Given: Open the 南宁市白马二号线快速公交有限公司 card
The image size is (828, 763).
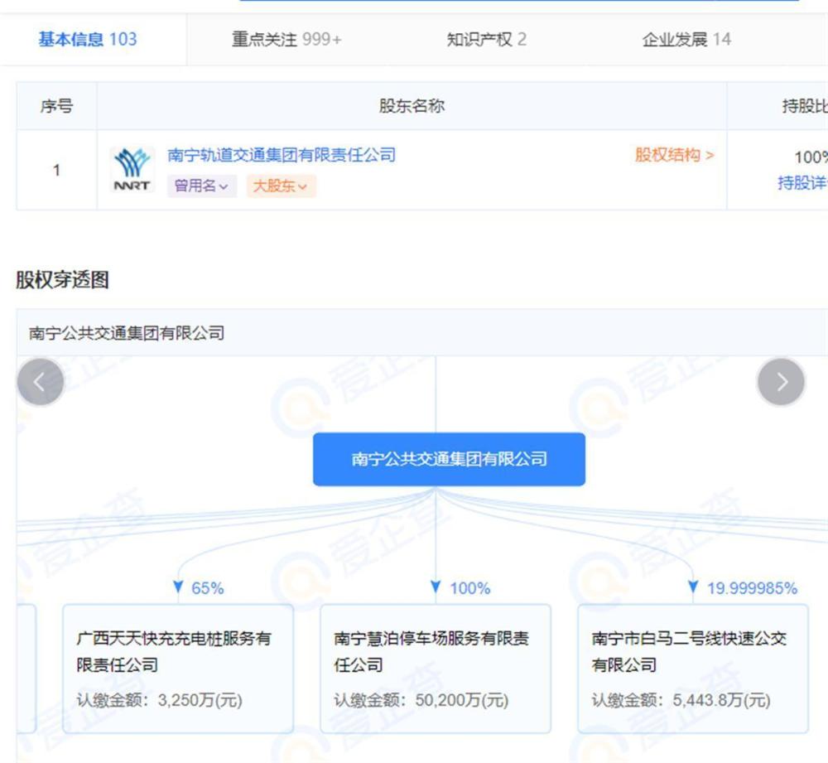Looking at the screenshot, I should pos(693,669).
